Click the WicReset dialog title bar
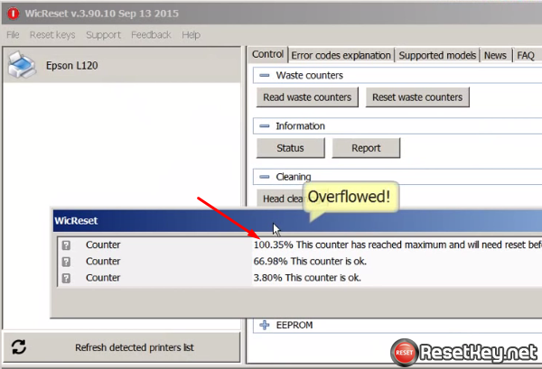The height and width of the screenshot is (369, 542). [297, 220]
